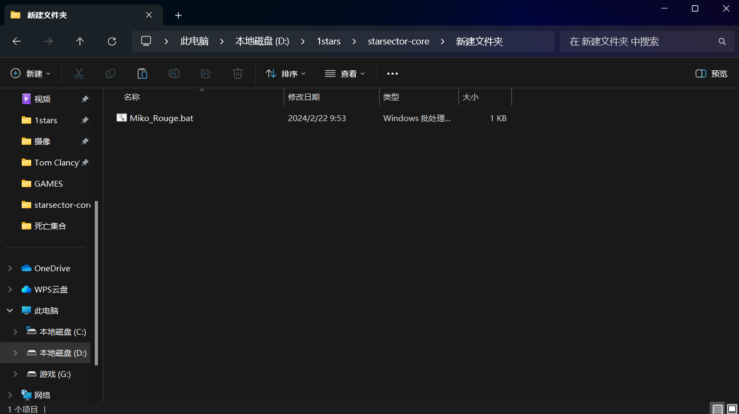Click the Copy icon
The width and height of the screenshot is (739, 414).
click(x=111, y=73)
